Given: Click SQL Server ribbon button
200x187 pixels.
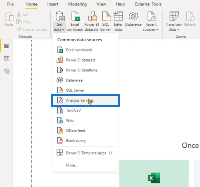Looking at the screenshot, I should tap(106, 21).
